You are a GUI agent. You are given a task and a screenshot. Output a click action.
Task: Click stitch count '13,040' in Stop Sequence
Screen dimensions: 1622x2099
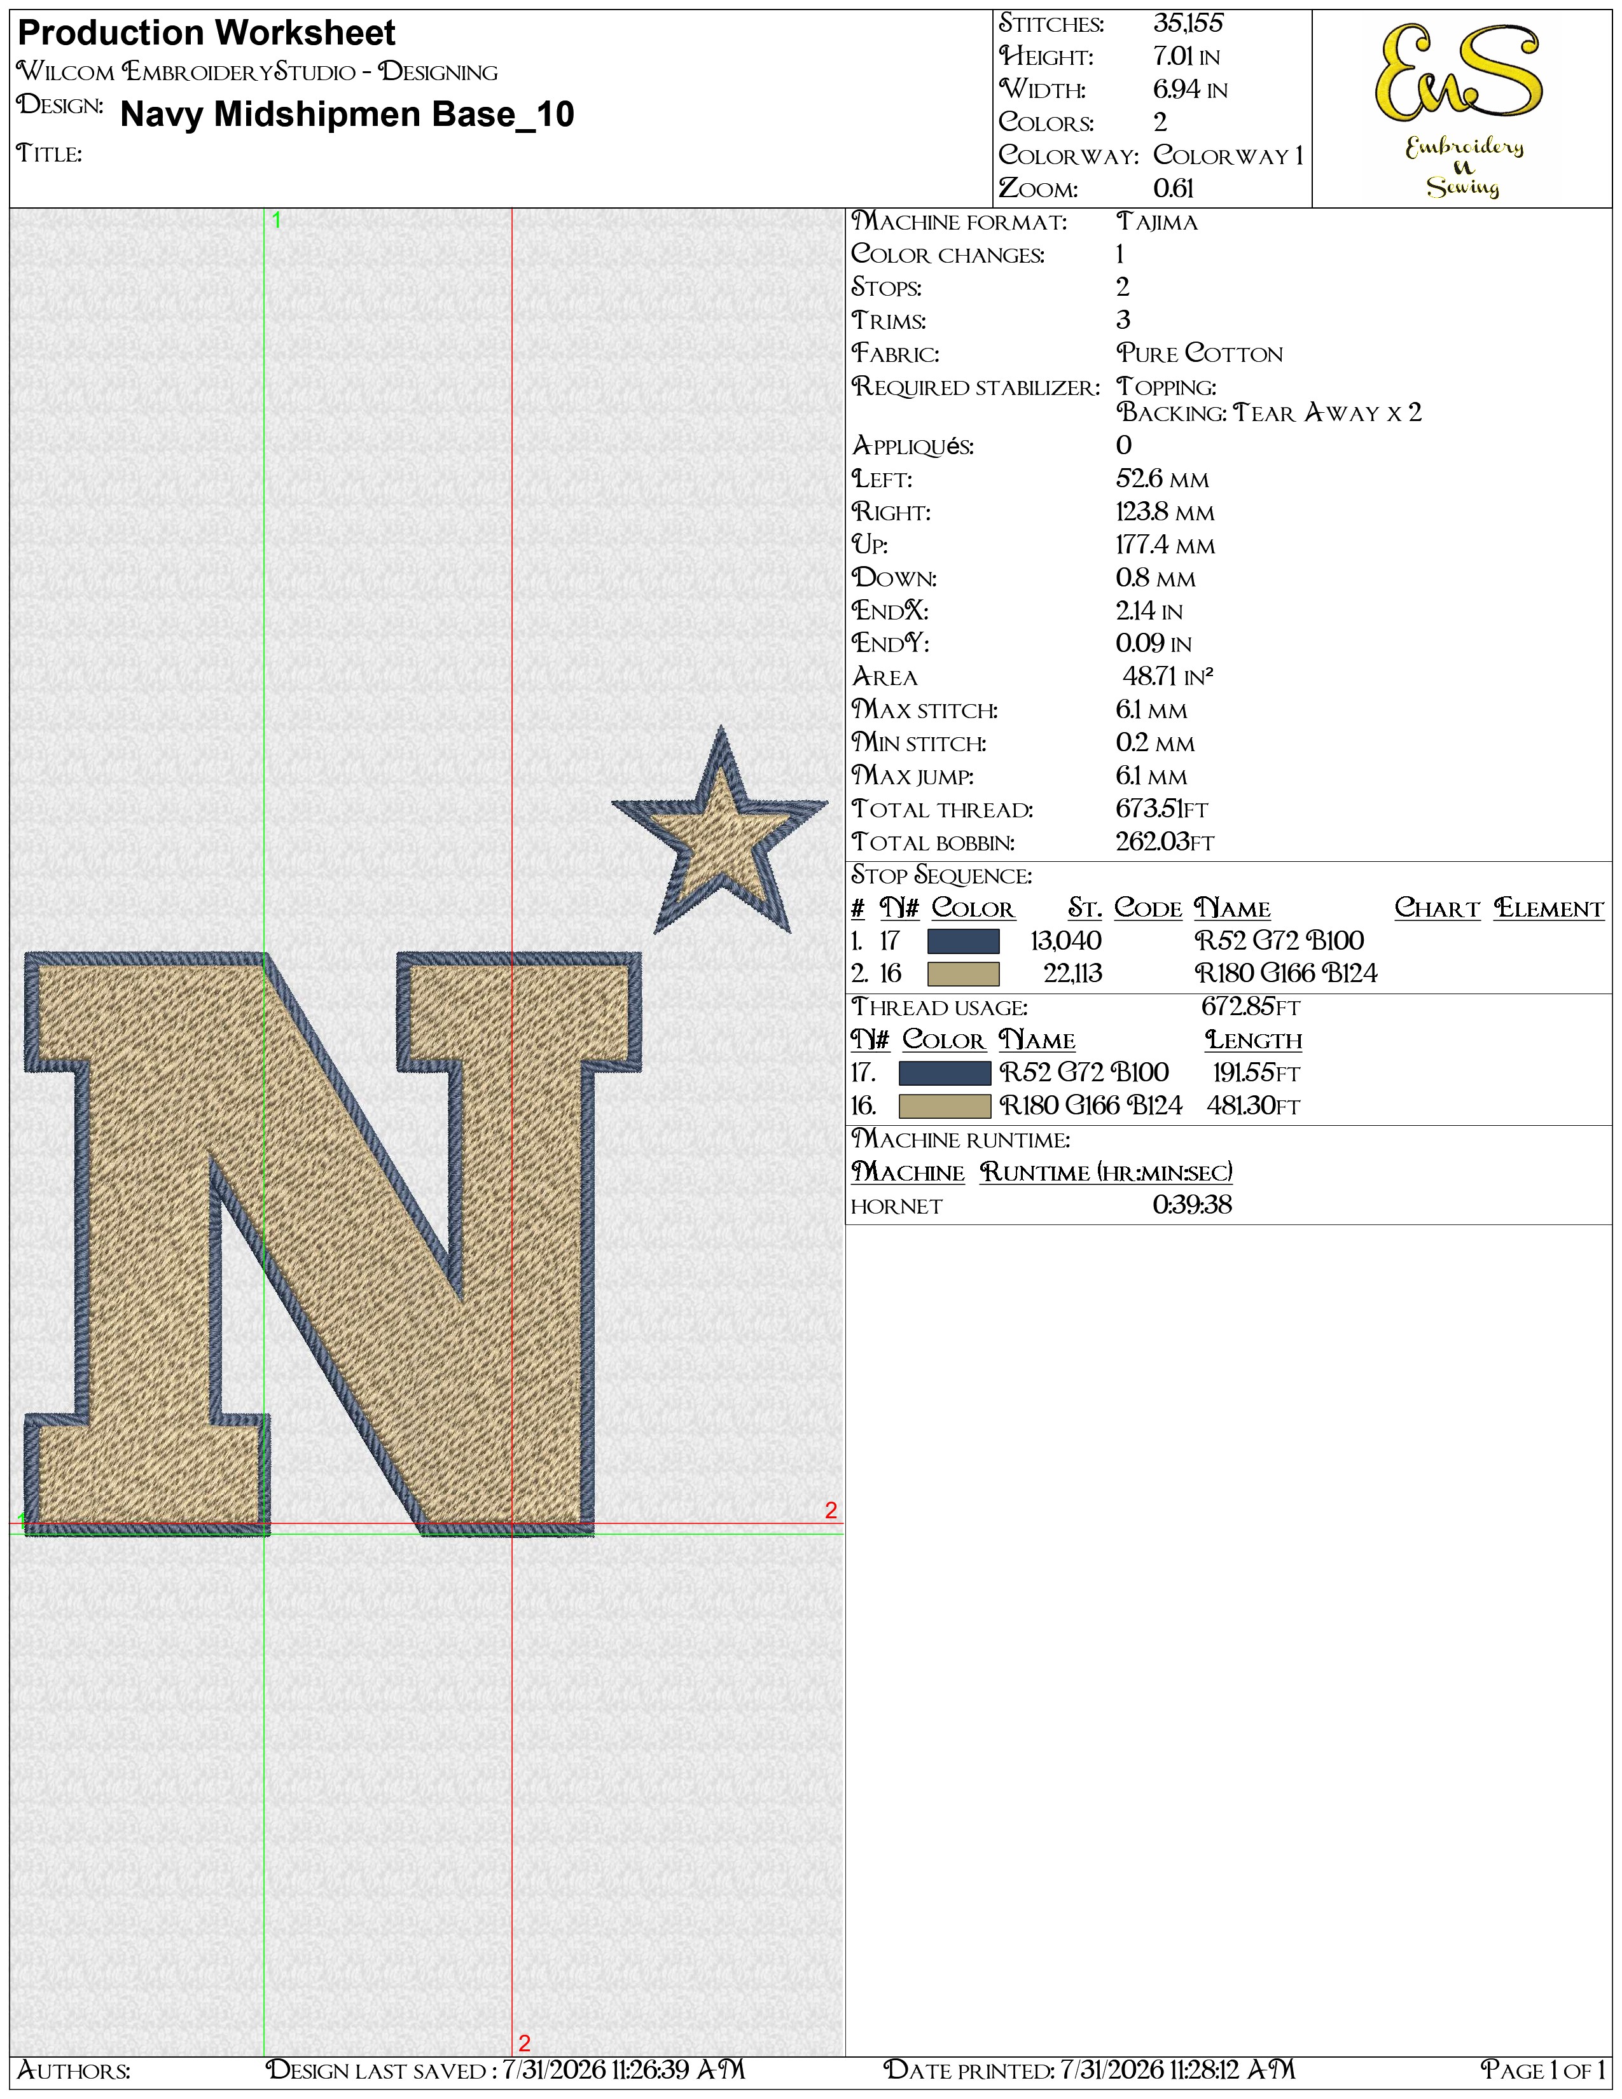[1065, 941]
